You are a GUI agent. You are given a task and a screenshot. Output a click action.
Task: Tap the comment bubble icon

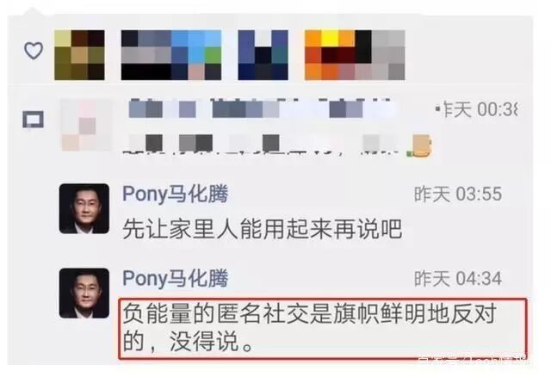34,120
